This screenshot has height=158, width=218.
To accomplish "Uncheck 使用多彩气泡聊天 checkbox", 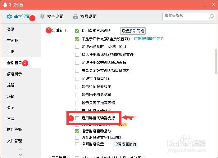I will pos(77,31).
